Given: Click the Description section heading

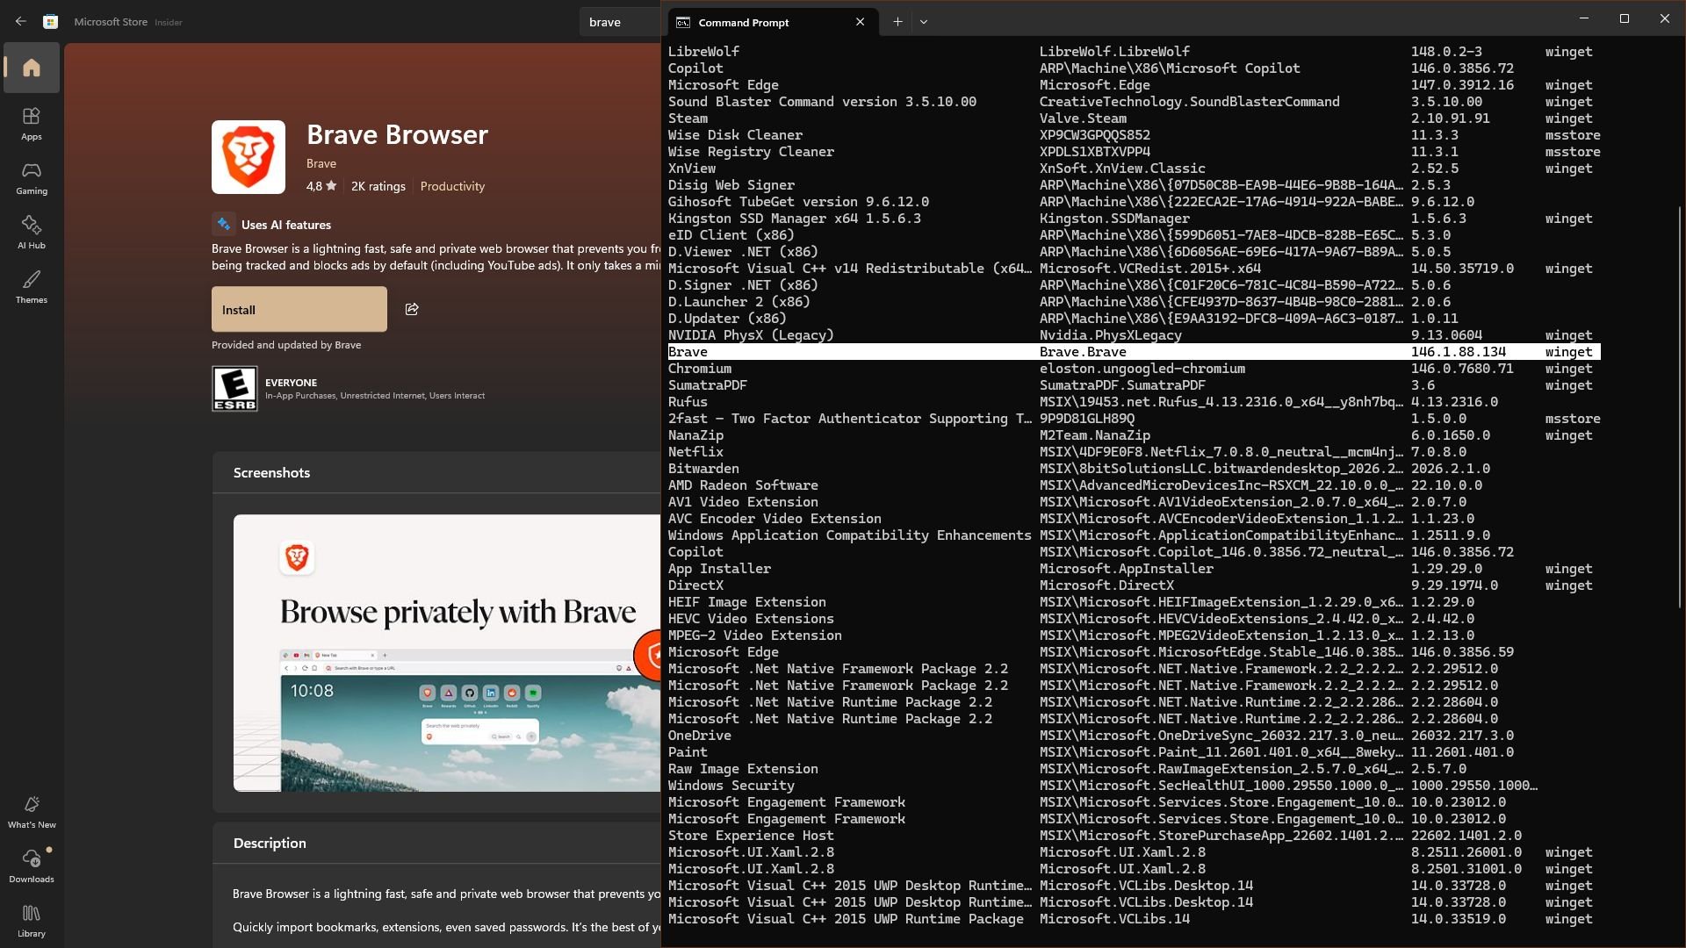Looking at the screenshot, I should pos(270,843).
